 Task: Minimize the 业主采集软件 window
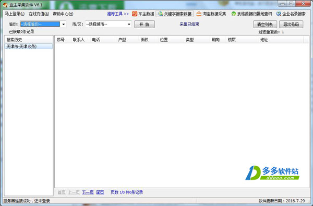tap(282, 4)
